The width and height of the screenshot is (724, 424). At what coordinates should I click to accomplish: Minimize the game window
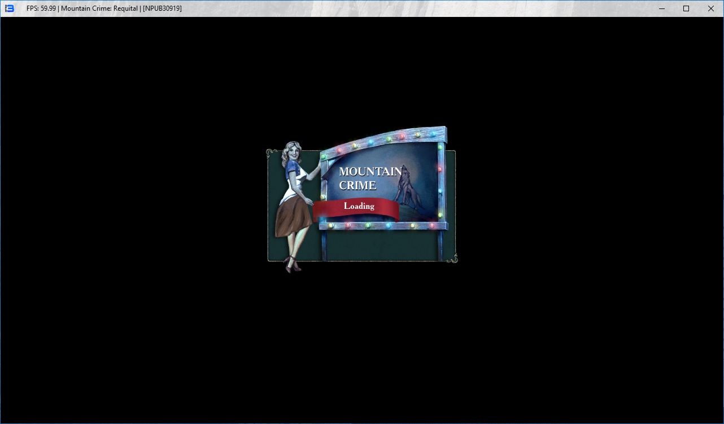(x=661, y=8)
